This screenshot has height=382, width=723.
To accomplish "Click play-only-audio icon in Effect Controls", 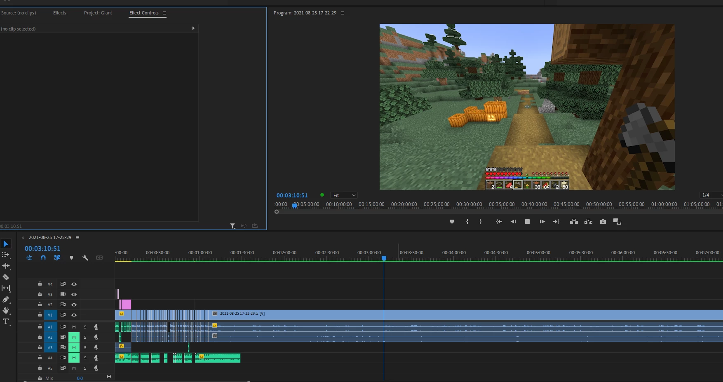I will (243, 226).
